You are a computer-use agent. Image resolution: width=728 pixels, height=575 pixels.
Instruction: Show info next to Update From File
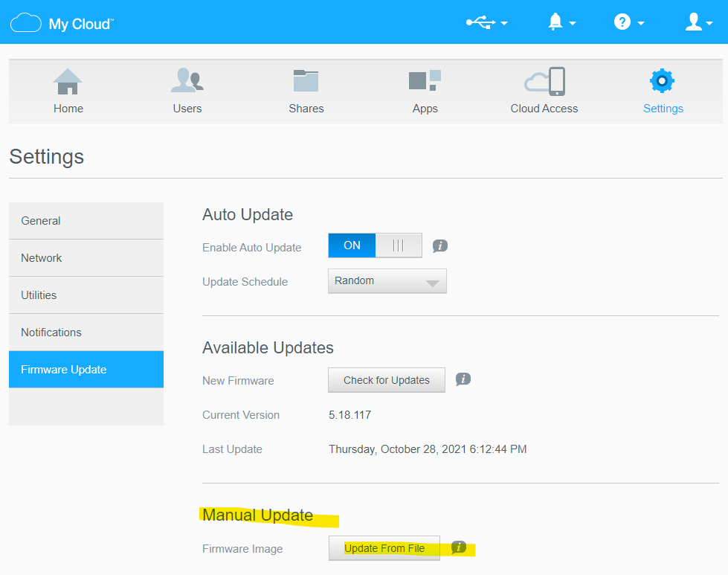pyautogui.click(x=459, y=547)
